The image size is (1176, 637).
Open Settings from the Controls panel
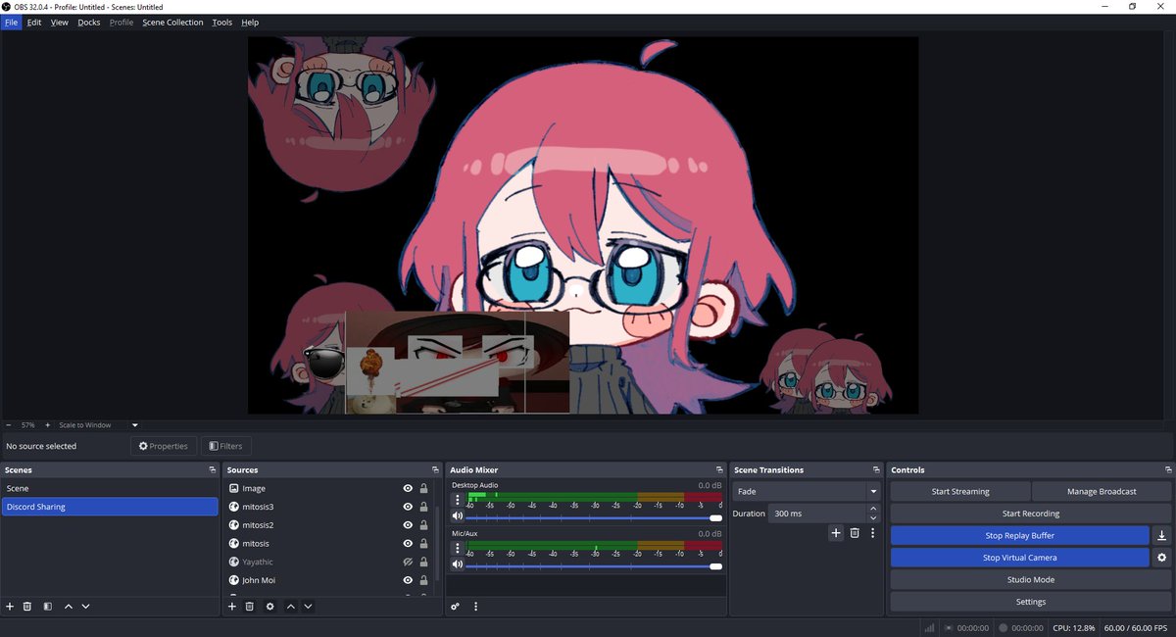1031,602
